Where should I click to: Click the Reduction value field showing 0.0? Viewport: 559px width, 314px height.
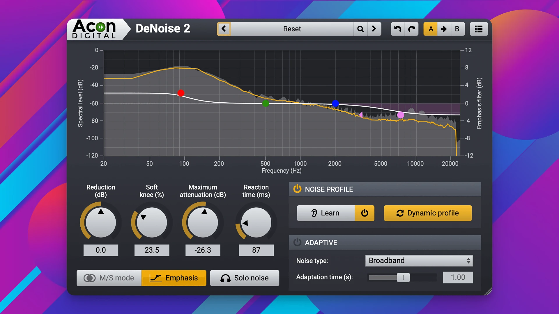click(x=101, y=250)
